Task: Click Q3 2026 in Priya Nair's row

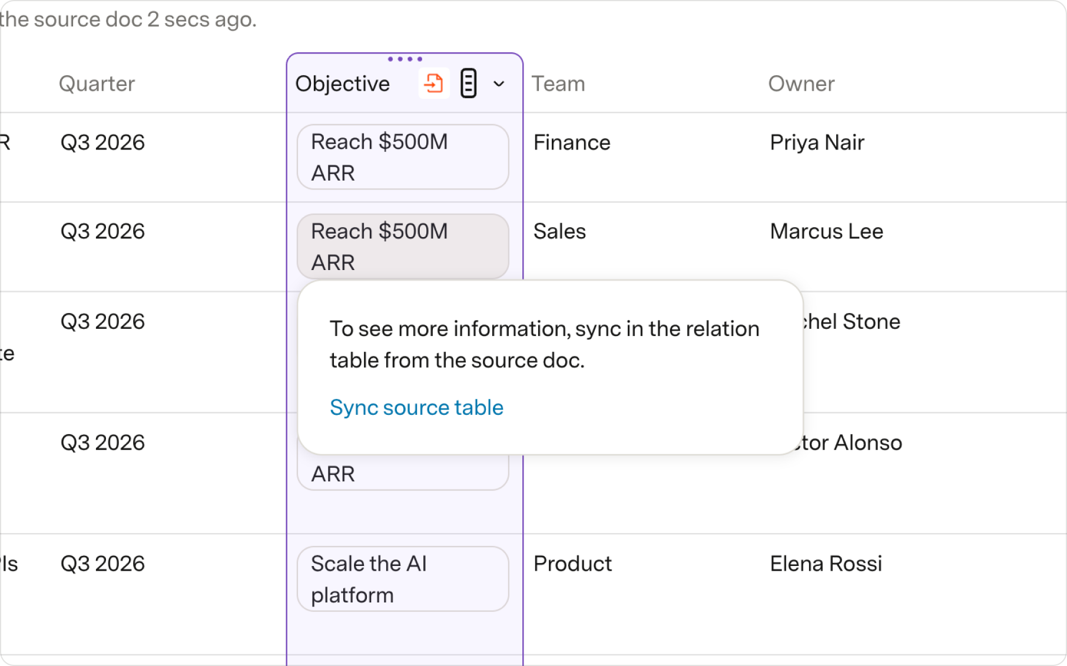Action: point(102,142)
